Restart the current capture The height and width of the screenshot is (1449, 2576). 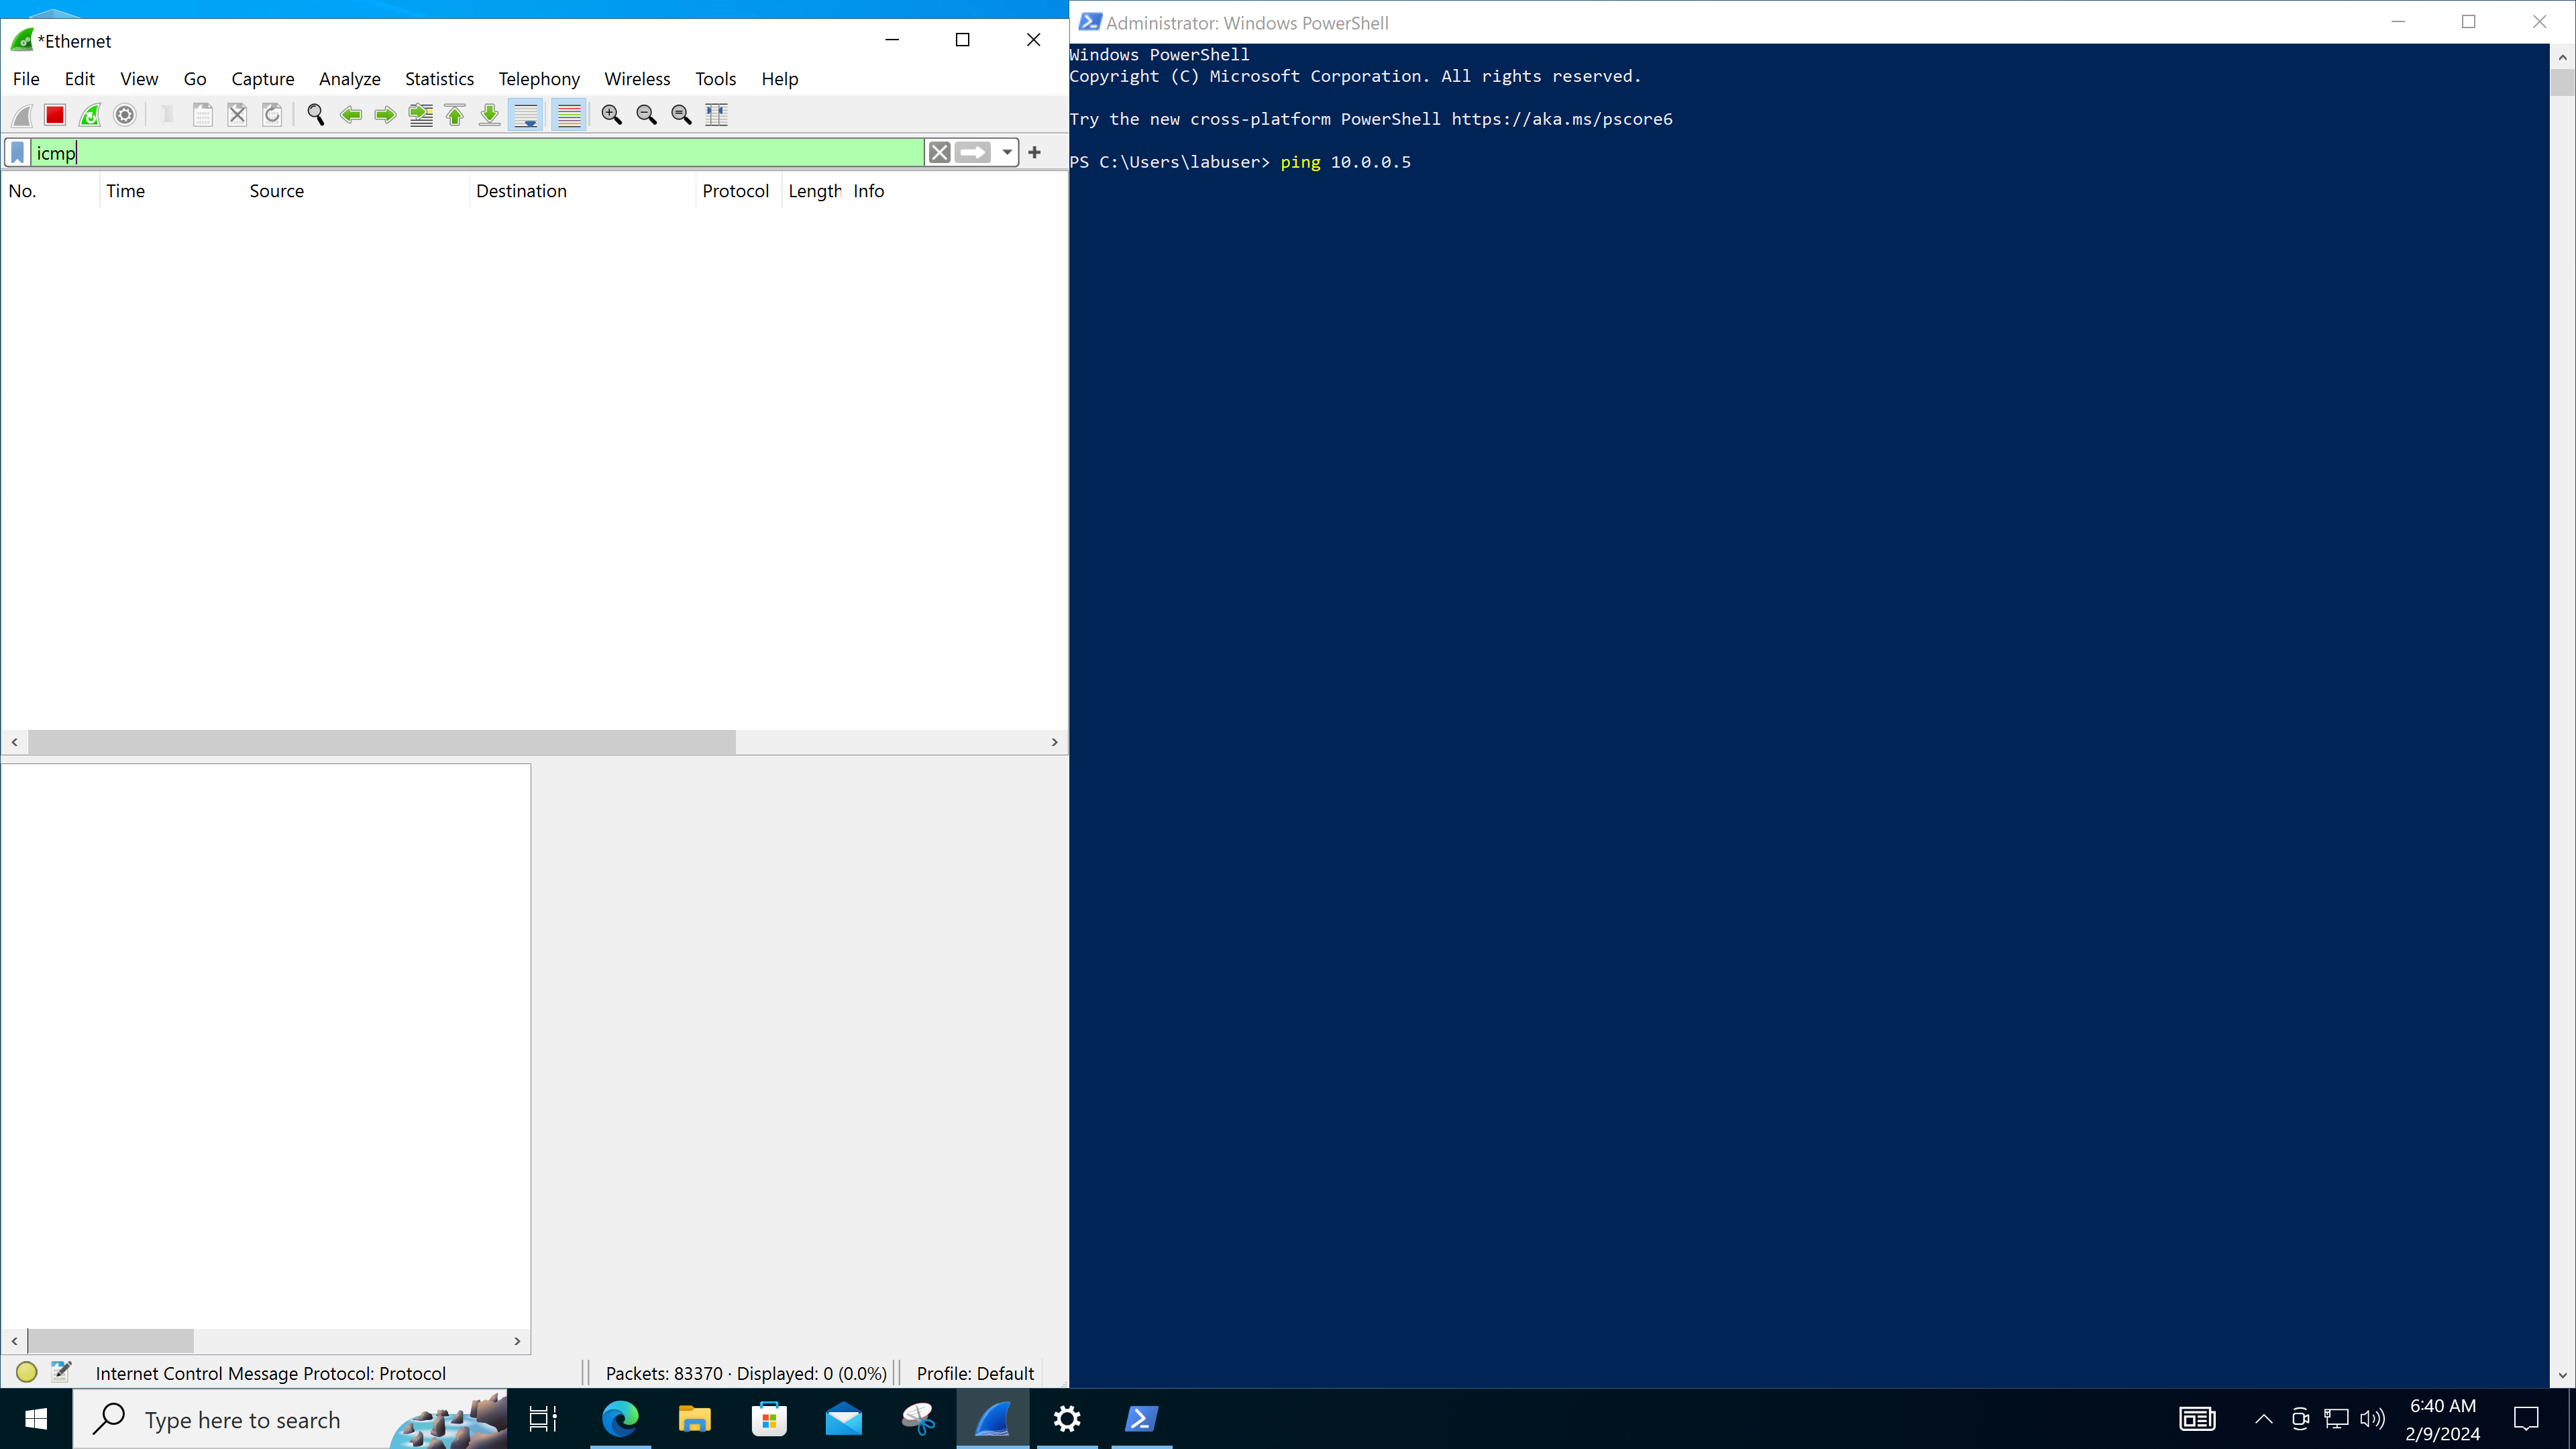click(90, 115)
